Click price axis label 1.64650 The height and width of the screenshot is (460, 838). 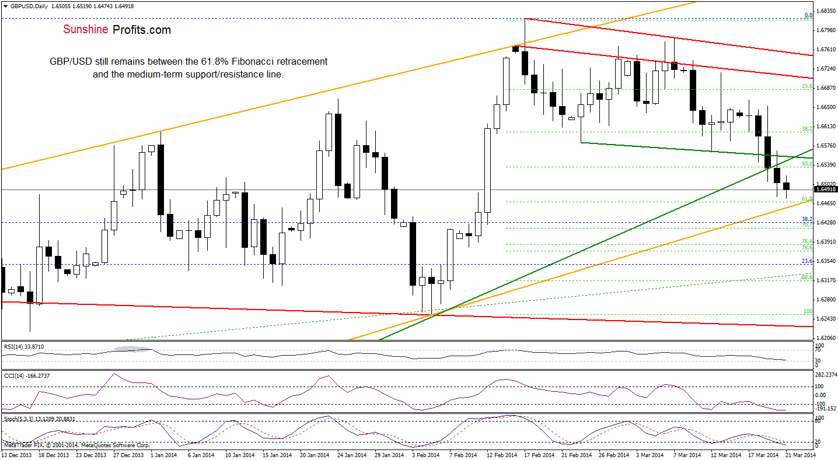826,203
